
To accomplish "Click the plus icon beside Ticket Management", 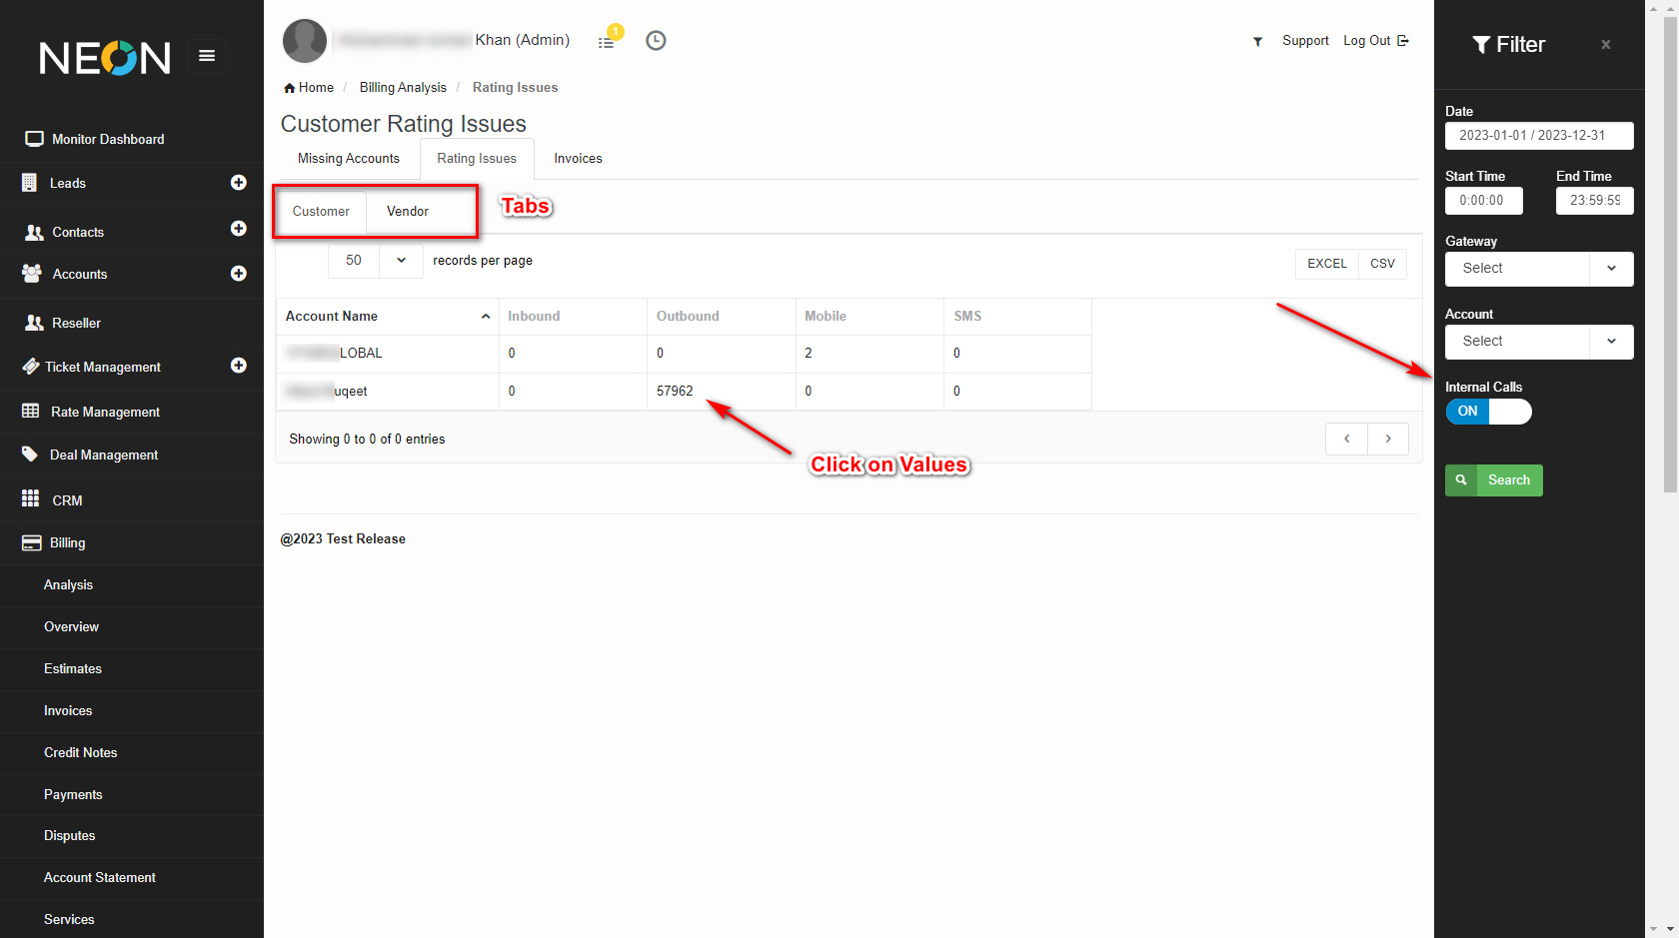I will click(238, 366).
